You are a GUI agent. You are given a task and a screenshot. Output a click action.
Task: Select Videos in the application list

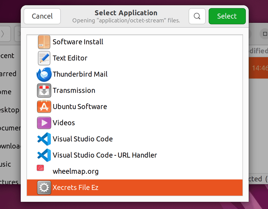(x=64, y=123)
